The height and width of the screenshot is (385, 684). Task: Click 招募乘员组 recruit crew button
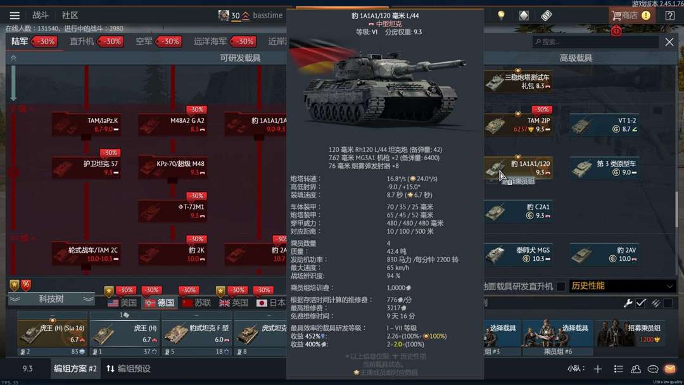[631, 333]
